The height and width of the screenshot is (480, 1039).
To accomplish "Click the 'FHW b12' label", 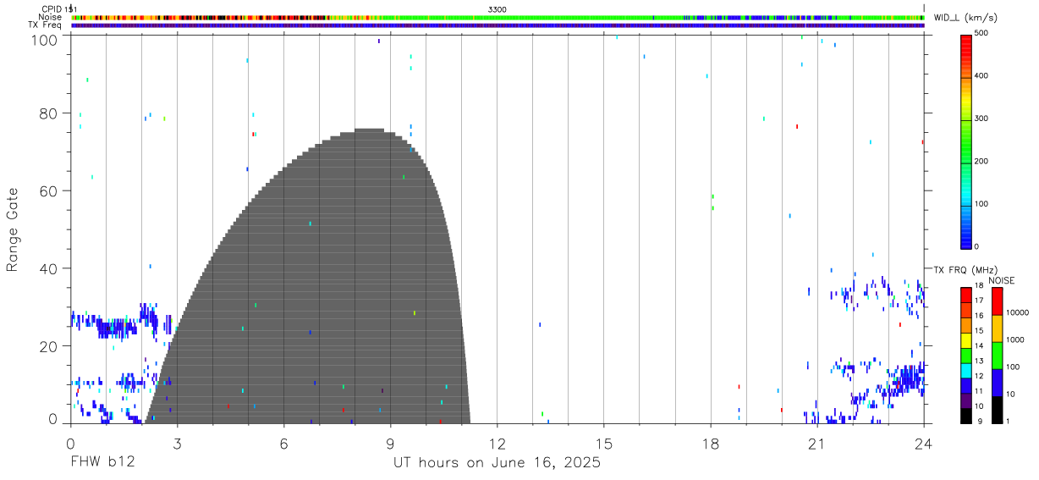I will (102, 463).
